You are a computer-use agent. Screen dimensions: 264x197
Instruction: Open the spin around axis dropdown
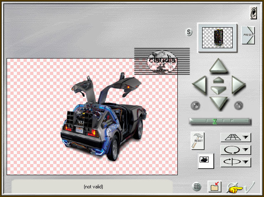[236, 162]
